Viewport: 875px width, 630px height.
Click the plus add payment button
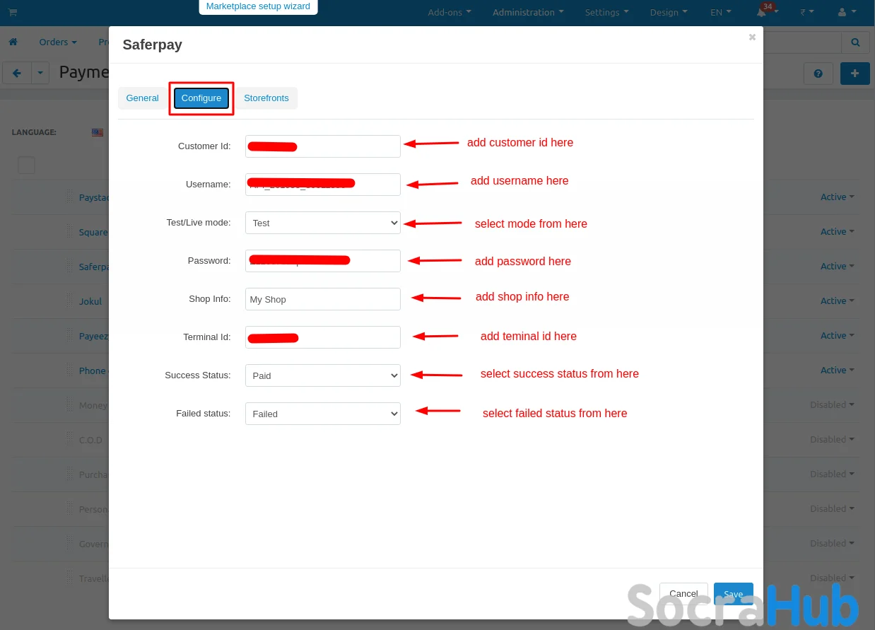(x=855, y=74)
